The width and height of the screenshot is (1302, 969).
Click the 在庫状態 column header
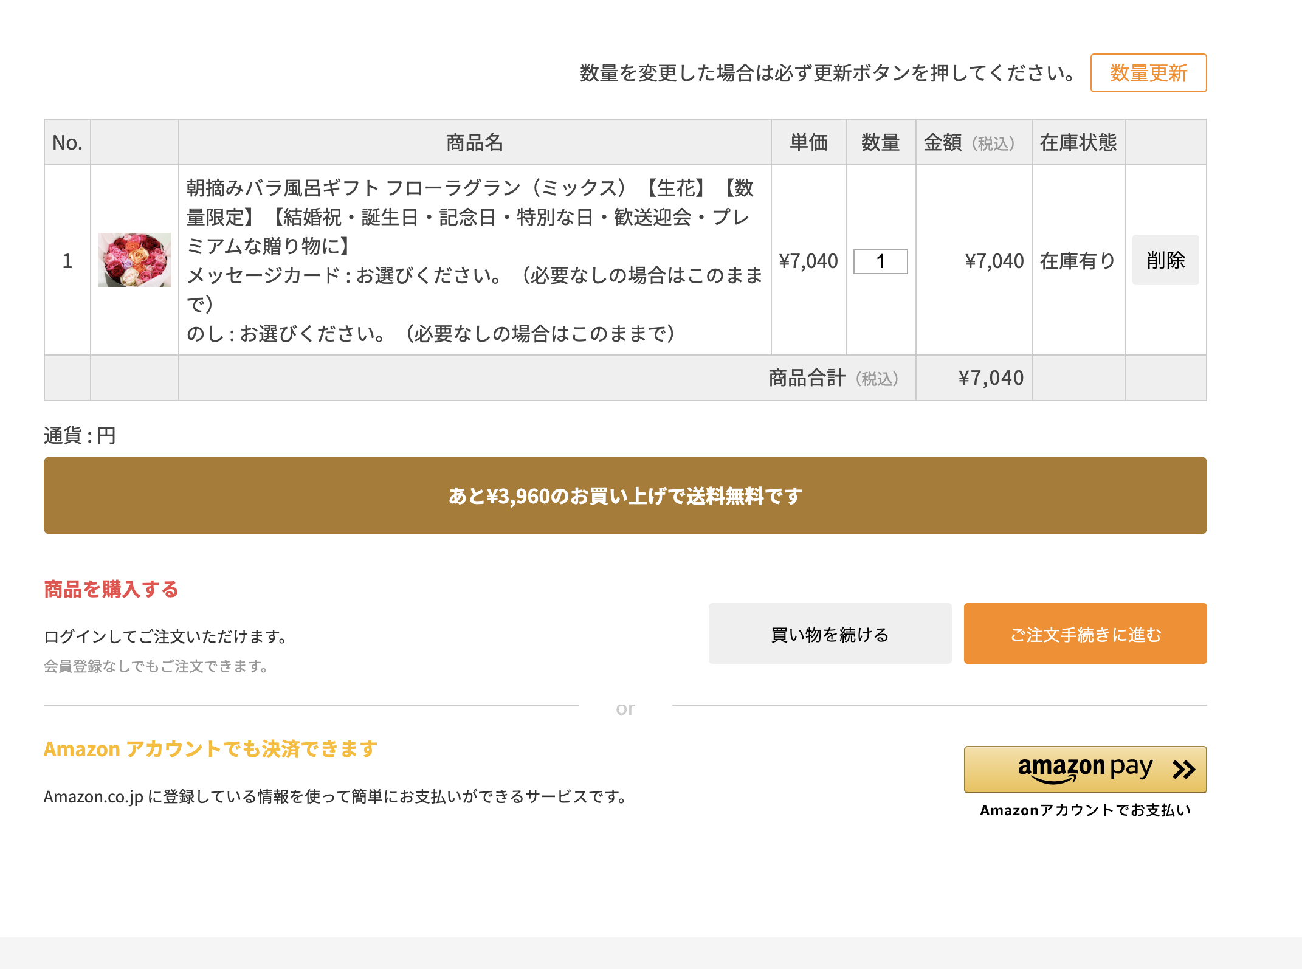point(1078,142)
